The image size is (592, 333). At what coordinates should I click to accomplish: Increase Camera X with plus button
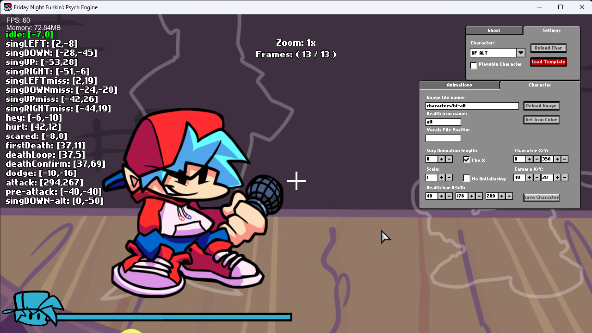pos(530,178)
